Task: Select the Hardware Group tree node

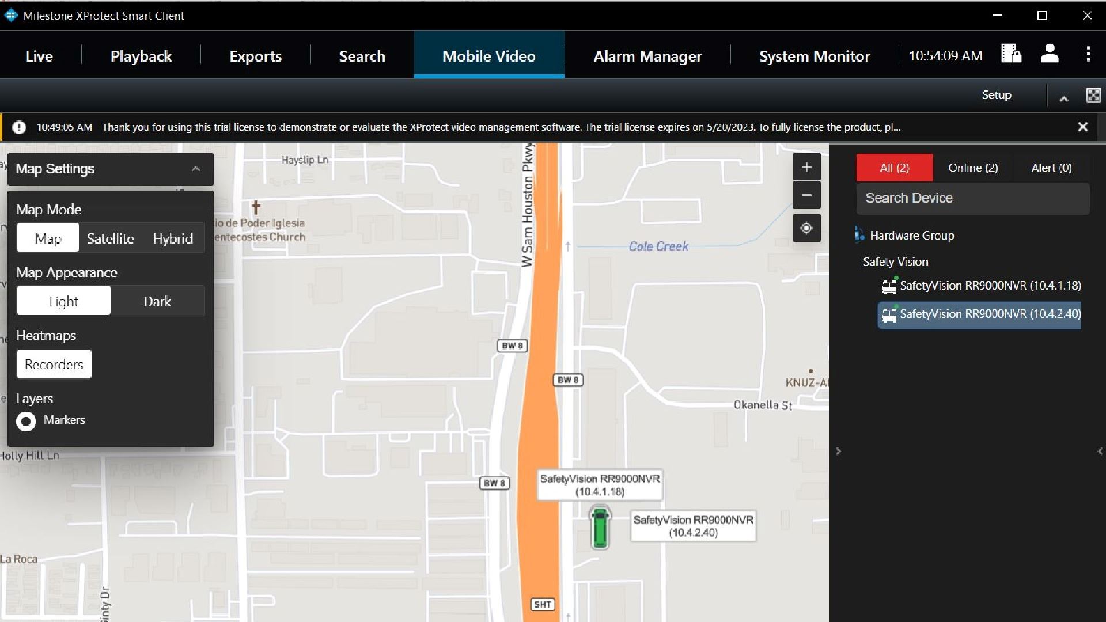Action: 912,235
